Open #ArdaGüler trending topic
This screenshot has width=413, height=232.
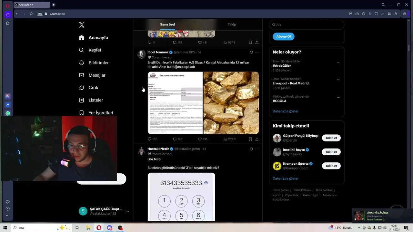282,66
